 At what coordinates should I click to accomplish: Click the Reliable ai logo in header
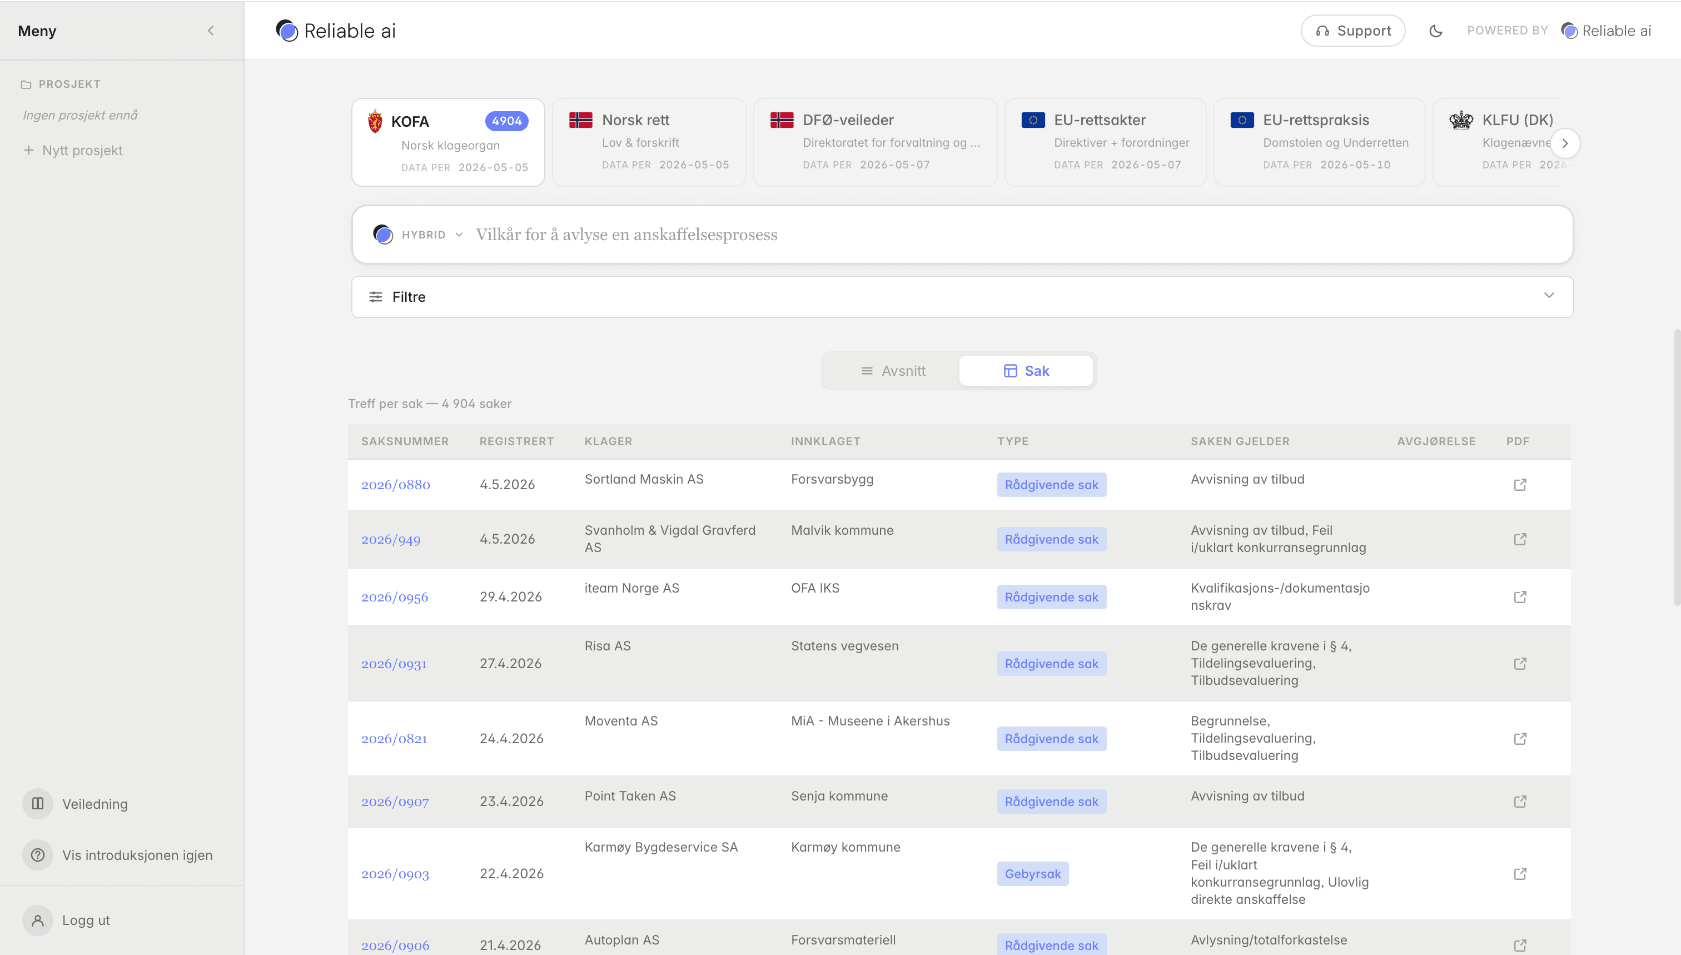336,31
